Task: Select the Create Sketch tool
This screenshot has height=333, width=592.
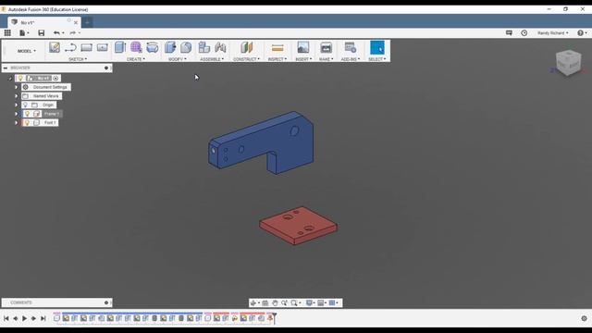Action: pos(55,47)
